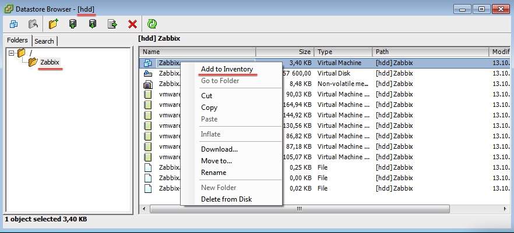Select the Zabbix folder in tree

tap(49, 62)
